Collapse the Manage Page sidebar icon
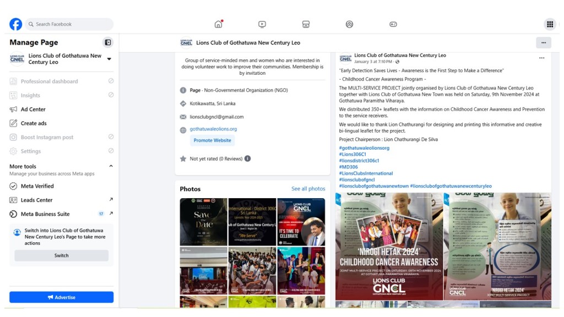Viewport: 564px width, 317px height. click(107, 42)
